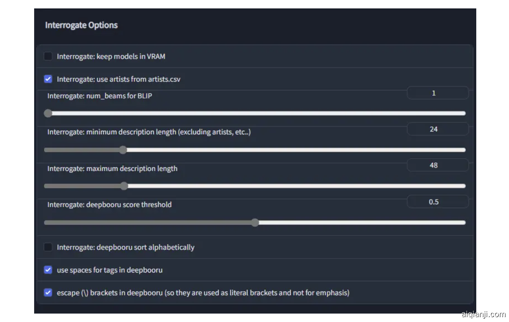Enable keep models in VRAM checkbox
509x322 pixels.
tap(48, 56)
